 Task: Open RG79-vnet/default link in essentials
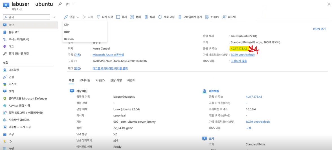pyautogui.click(x=243, y=55)
